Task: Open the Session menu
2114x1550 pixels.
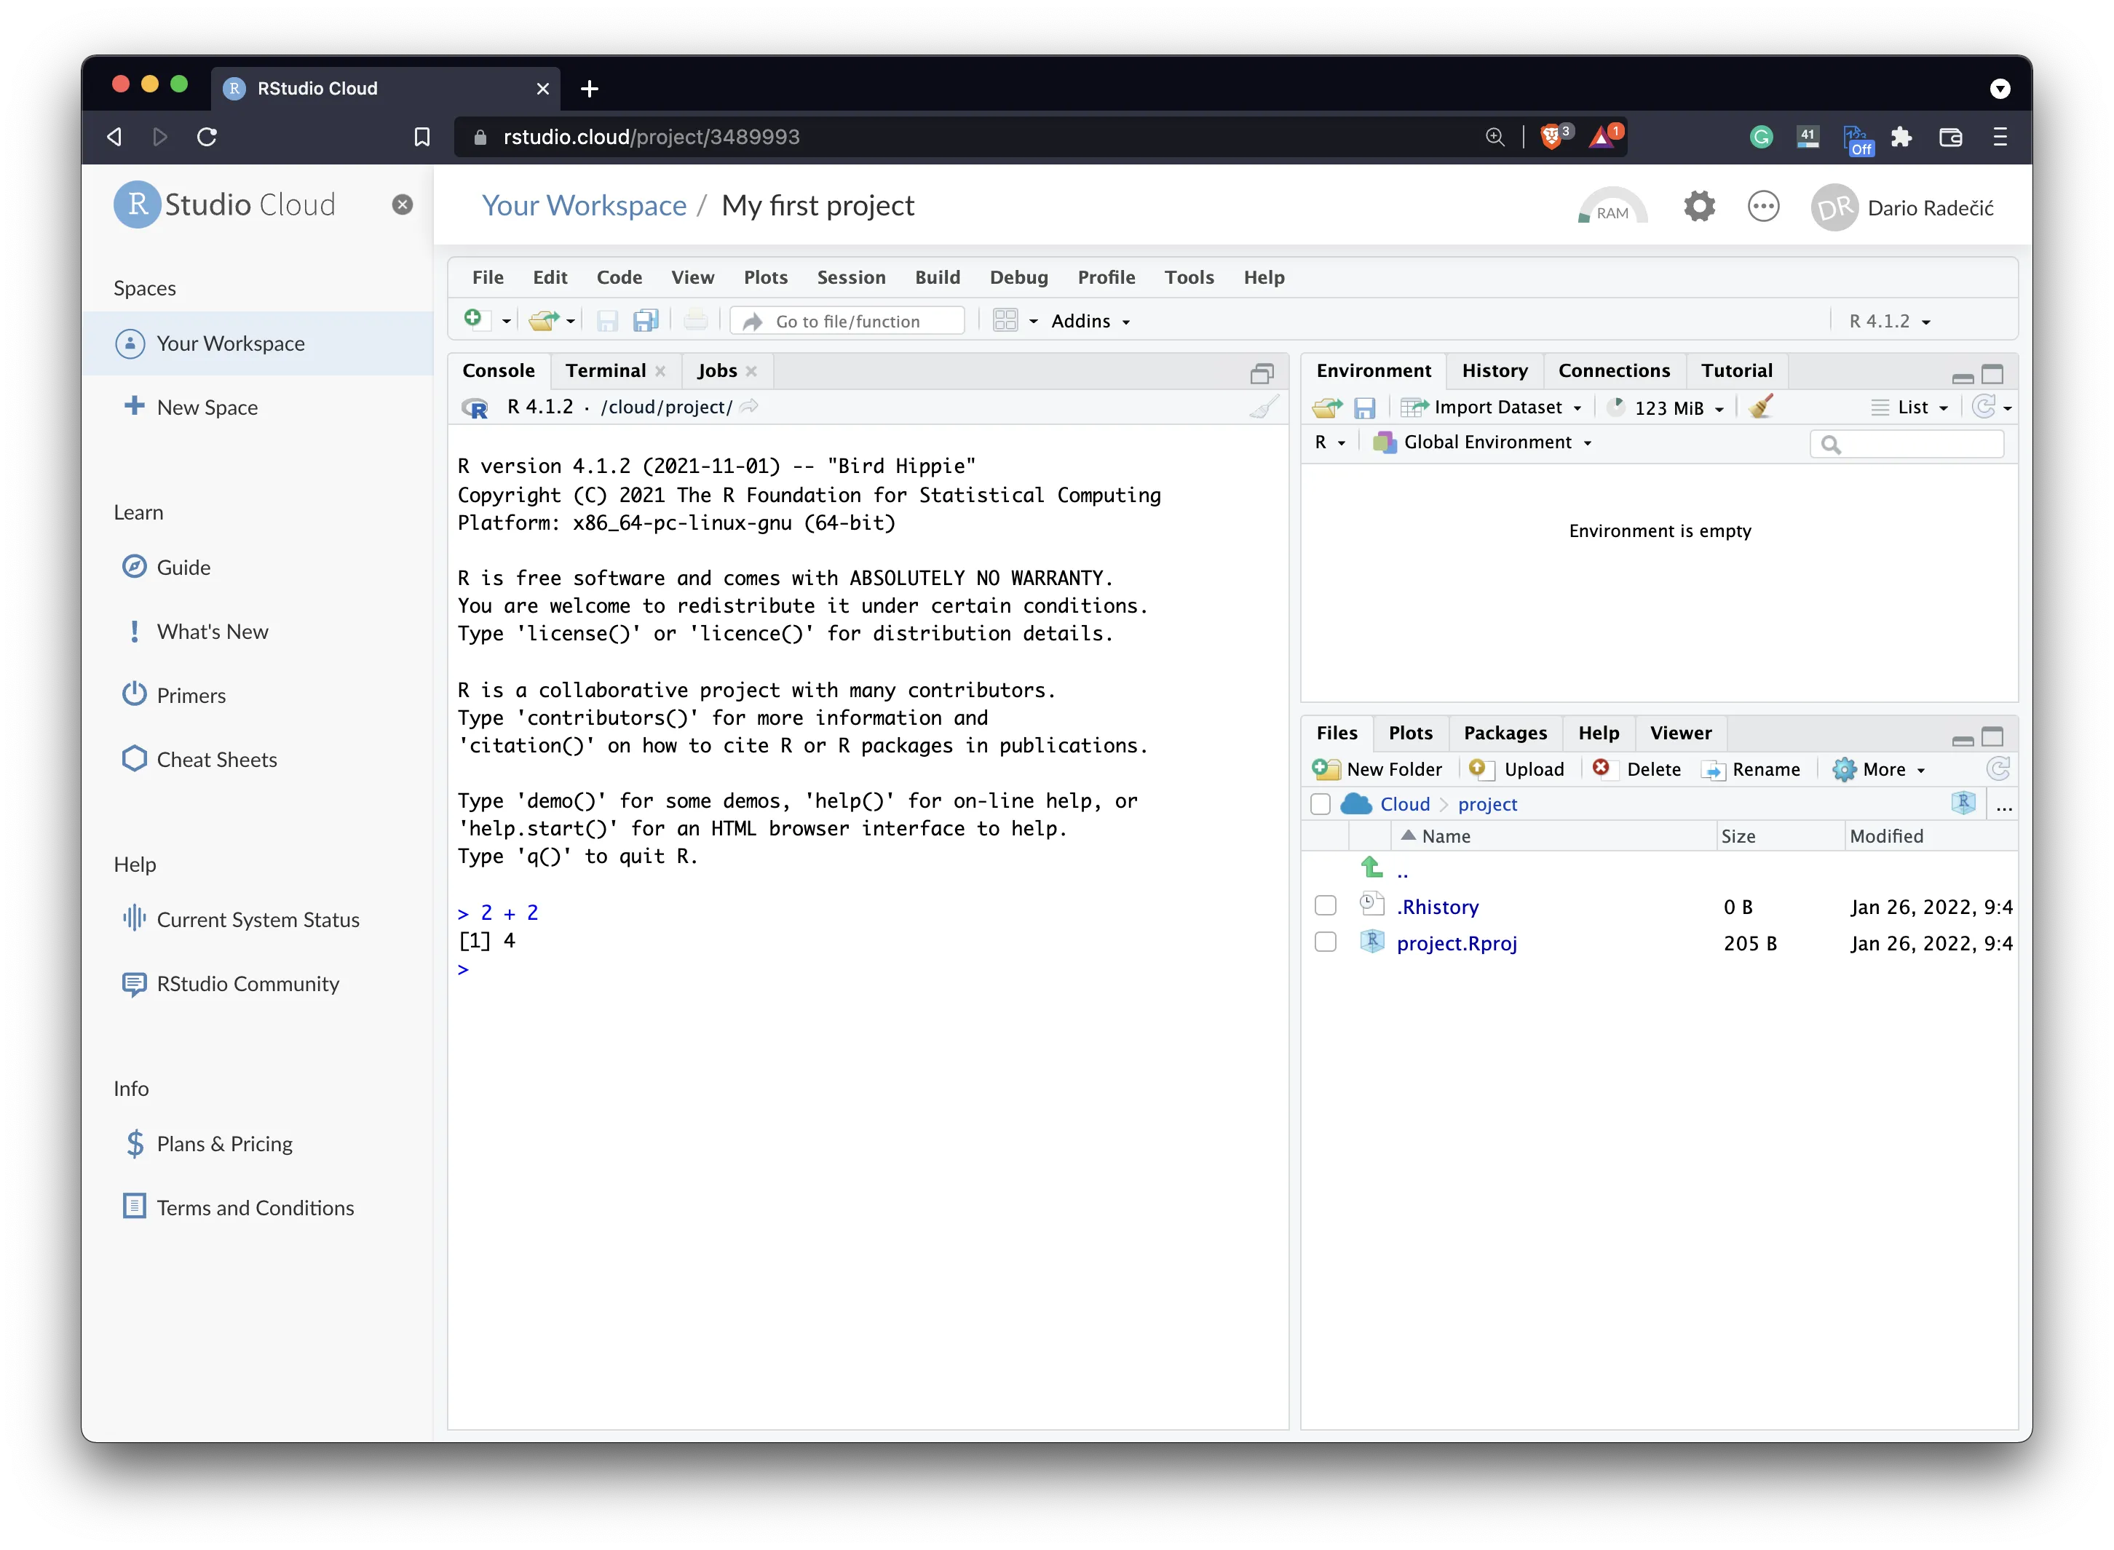Action: pos(850,277)
